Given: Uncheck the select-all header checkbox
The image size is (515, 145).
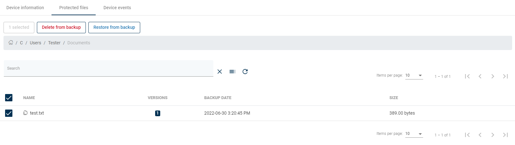Looking at the screenshot, I should click(9, 98).
